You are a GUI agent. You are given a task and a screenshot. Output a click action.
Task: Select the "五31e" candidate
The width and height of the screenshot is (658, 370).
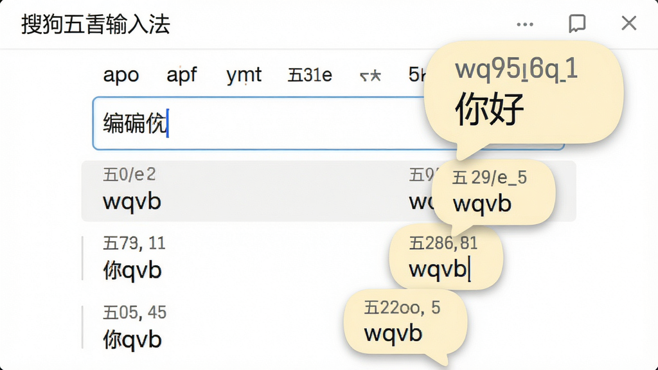tap(310, 75)
